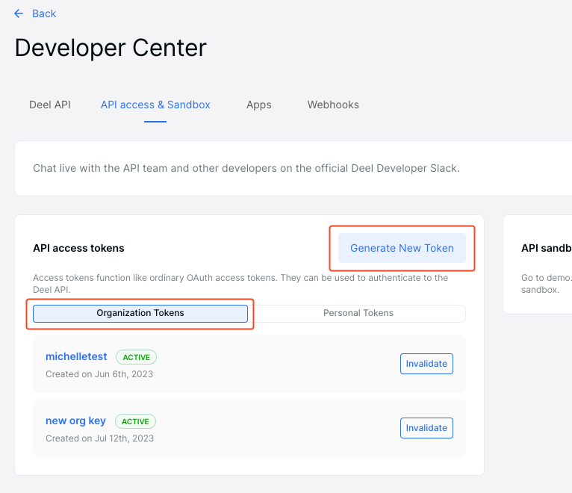Open the michelletest token
572x493 pixels.
point(78,357)
